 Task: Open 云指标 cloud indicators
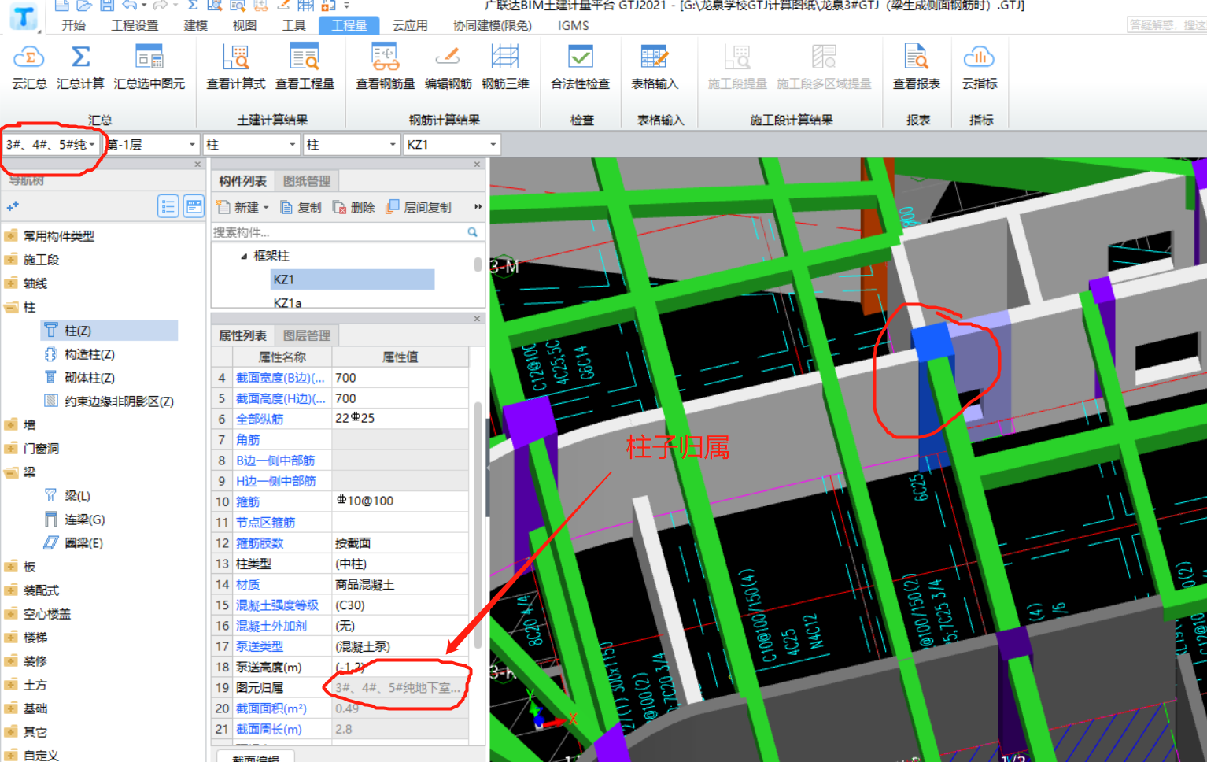980,67
